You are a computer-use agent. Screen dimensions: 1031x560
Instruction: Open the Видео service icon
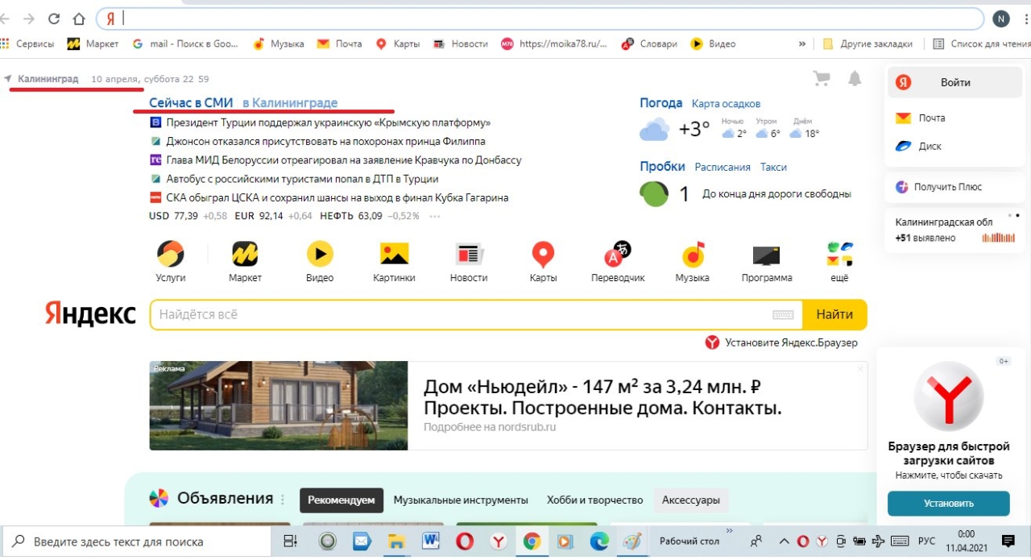pyautogui.click(x=320, y=255)
